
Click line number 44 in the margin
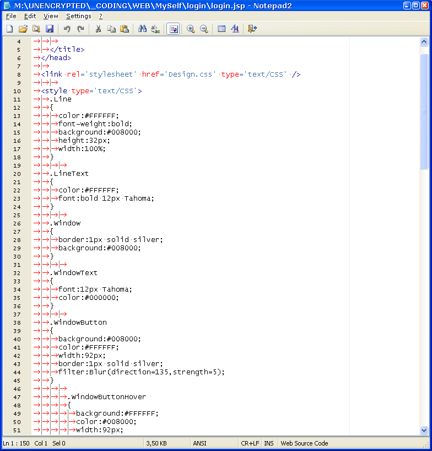click(17, 373)
